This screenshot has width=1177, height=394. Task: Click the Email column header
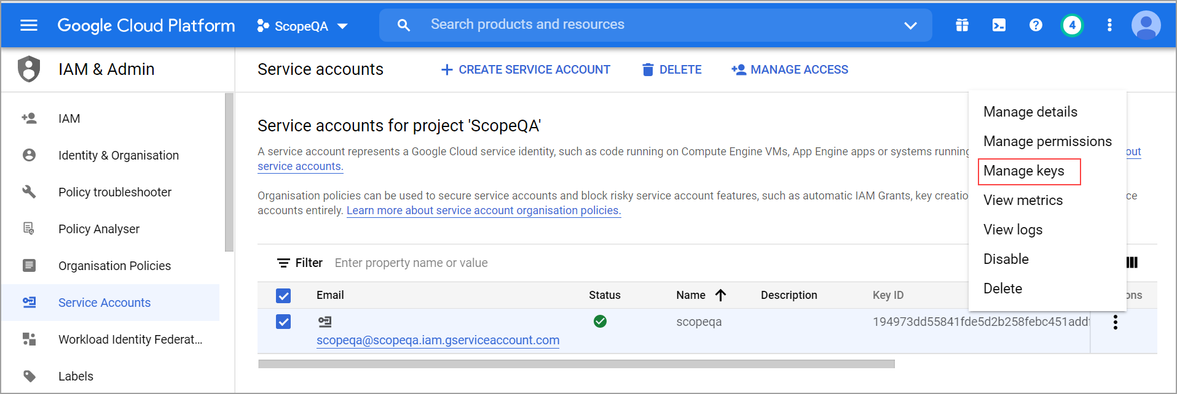(330, 295)
